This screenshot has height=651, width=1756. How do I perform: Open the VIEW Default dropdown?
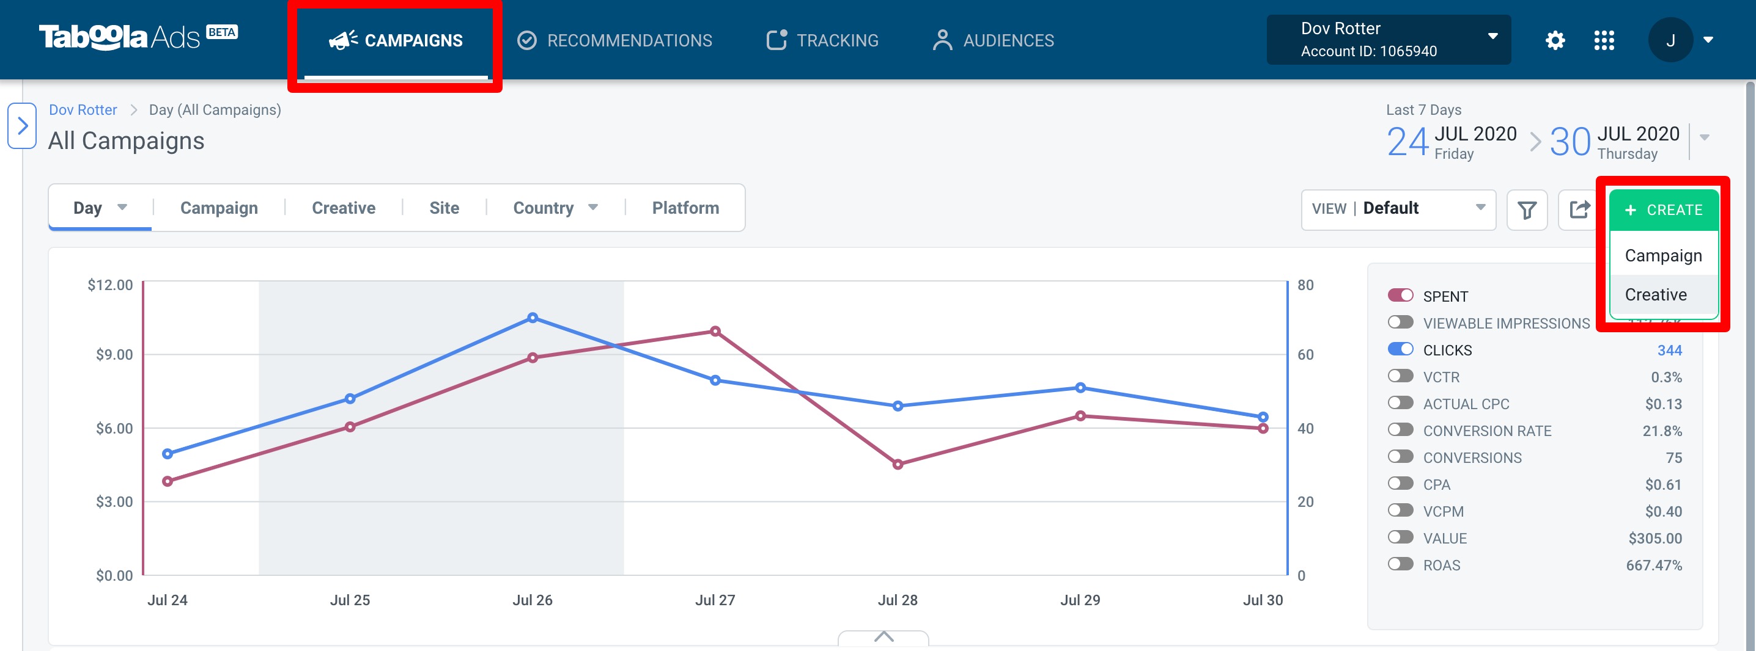1398,209
